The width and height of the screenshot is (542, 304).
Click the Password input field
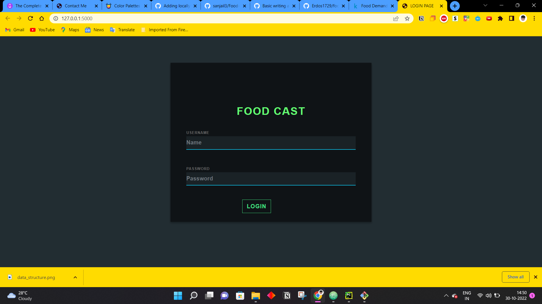click(271, 179)
